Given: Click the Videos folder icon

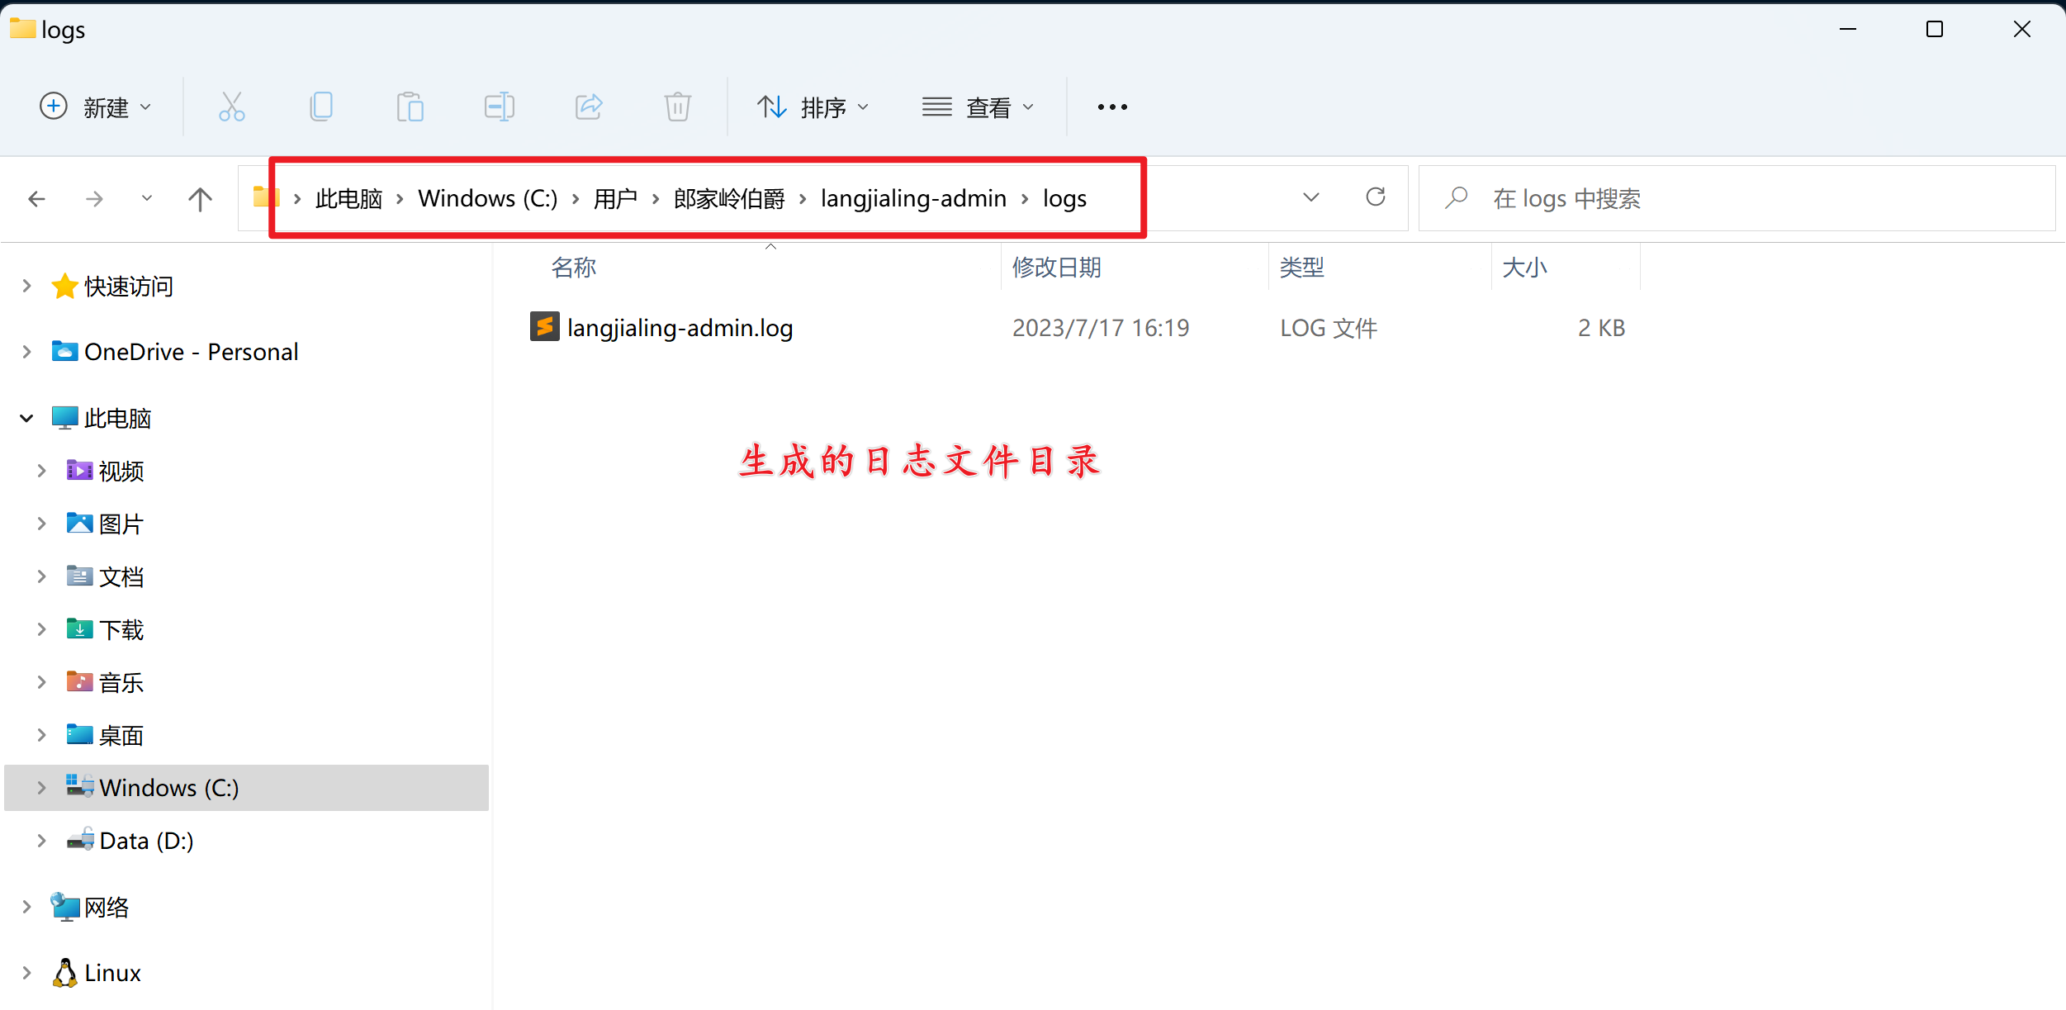Looking at the screenshot, I should [79, 471].
